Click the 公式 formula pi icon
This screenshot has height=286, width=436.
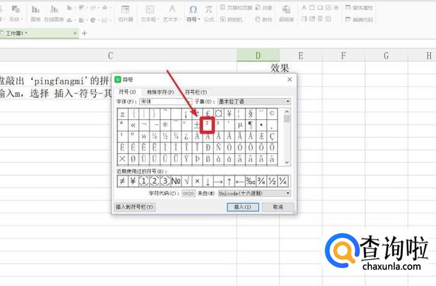point(209,13)
